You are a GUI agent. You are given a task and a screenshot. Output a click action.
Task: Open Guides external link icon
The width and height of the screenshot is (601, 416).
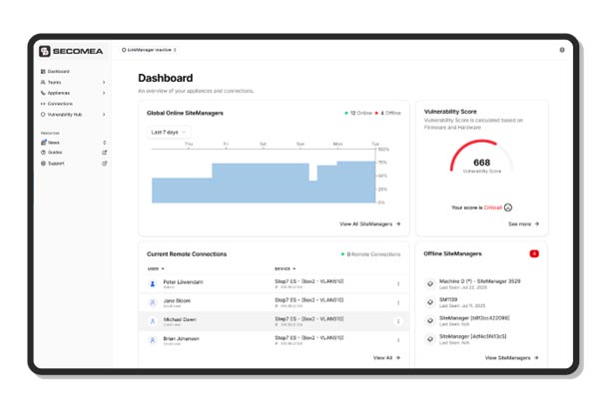click(x=104, y=153)
